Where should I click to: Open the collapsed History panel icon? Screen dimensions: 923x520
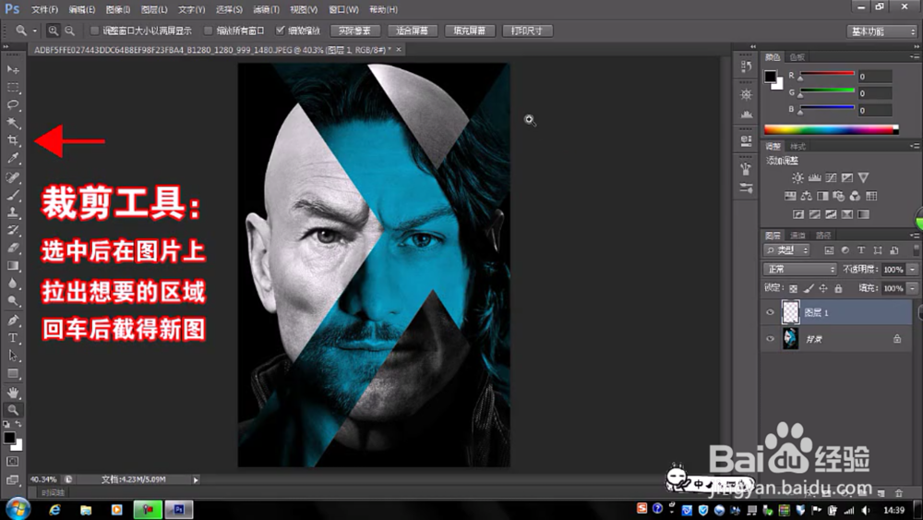coord(747,67)
